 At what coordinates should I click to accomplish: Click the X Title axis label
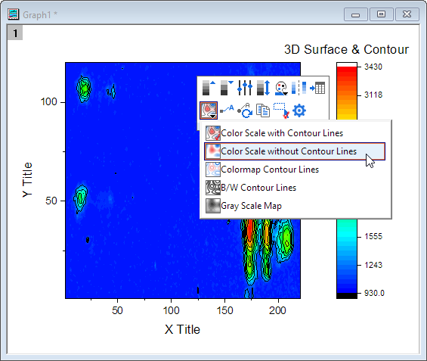pos(182,329)
